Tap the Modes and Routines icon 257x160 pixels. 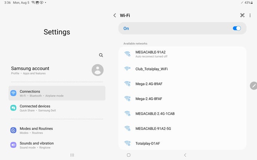[x=13, y=131]
